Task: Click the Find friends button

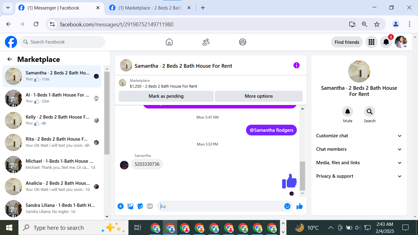Action: pyautogui.click(x=347, y=42)
